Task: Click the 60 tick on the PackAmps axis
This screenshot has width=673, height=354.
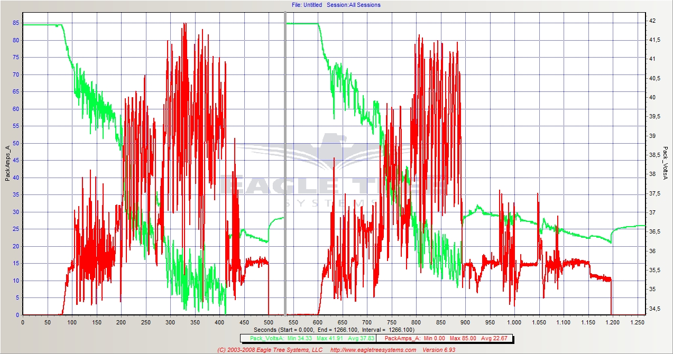Action: 17,109
